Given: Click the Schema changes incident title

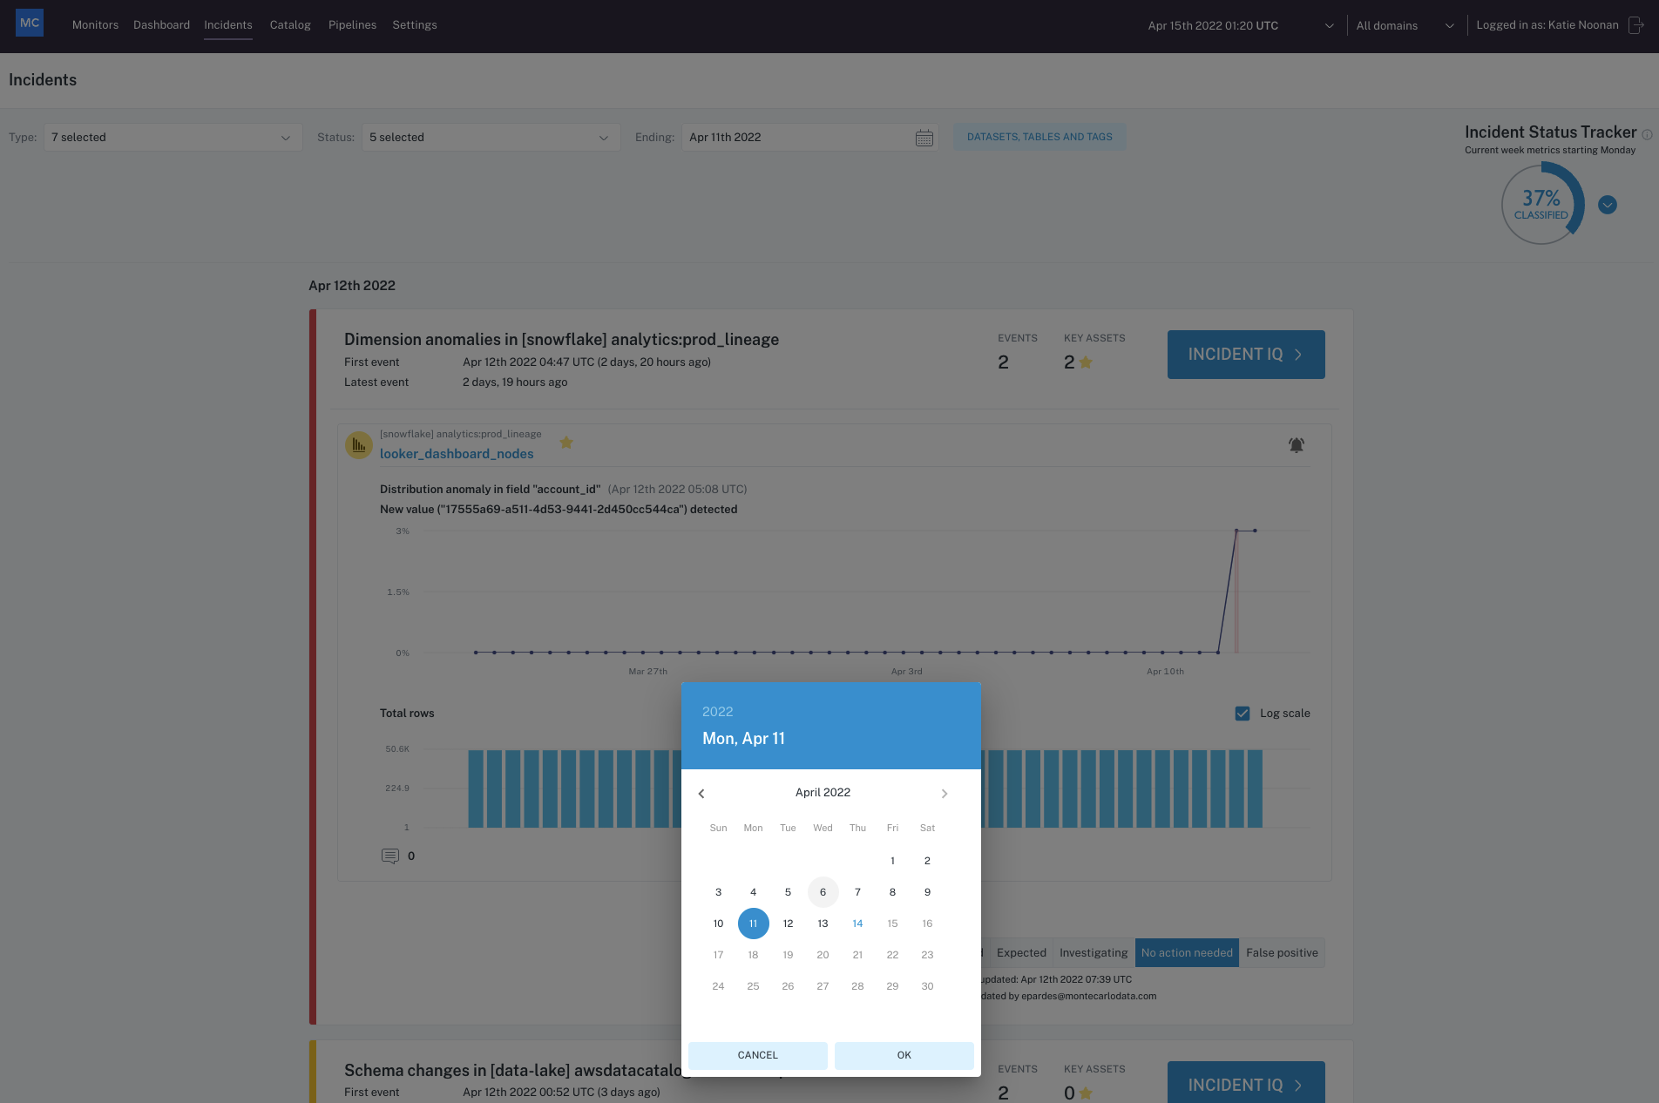Looking at the screenshot, I should (x=511, y=1070).
